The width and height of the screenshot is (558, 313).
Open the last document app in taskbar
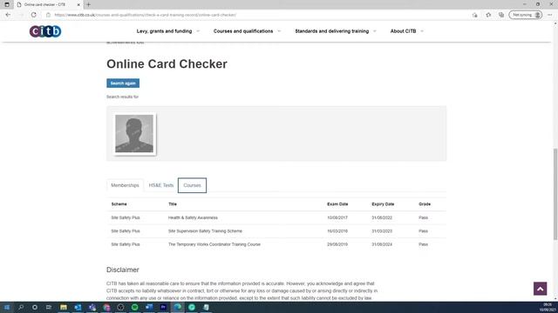click(206, 307)
